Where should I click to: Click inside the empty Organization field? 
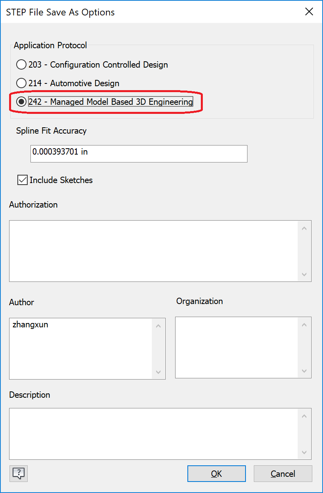click(x=237, y=347)
